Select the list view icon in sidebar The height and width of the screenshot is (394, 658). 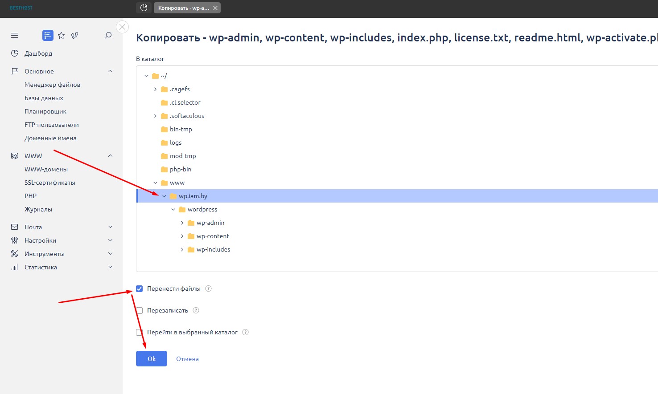tap(48, 36)
